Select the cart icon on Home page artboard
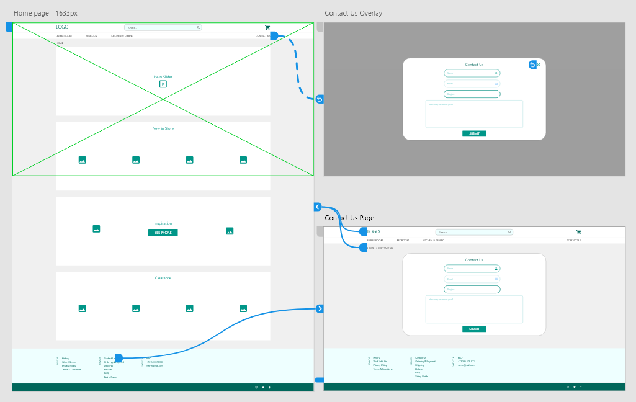This screenshot has width=636, height=402. (267, 27)
